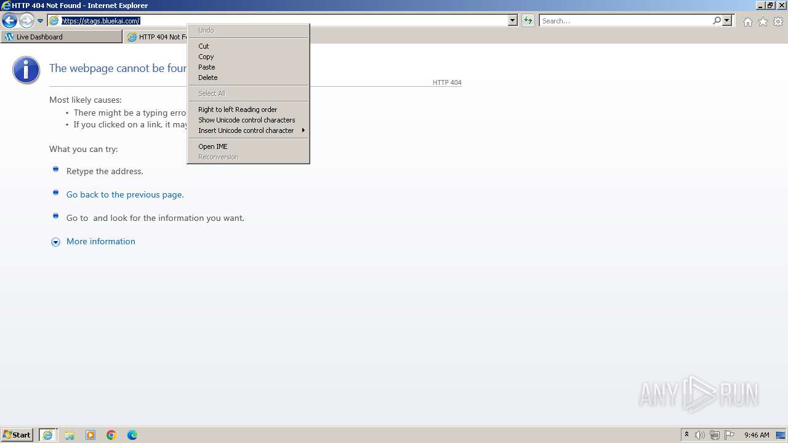This screenshot has width=788, height=443.
Task: Click the browser Forward arrow button
Action: [26, 20]
